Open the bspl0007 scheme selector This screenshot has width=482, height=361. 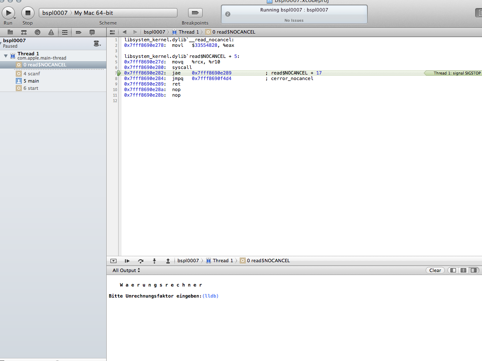[x=55, y=13]
